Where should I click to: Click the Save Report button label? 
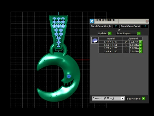click(x=124, y=34)
